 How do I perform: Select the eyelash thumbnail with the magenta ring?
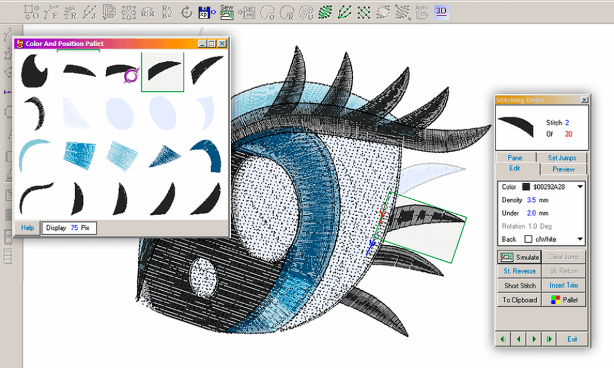click(x=122, y=72)
